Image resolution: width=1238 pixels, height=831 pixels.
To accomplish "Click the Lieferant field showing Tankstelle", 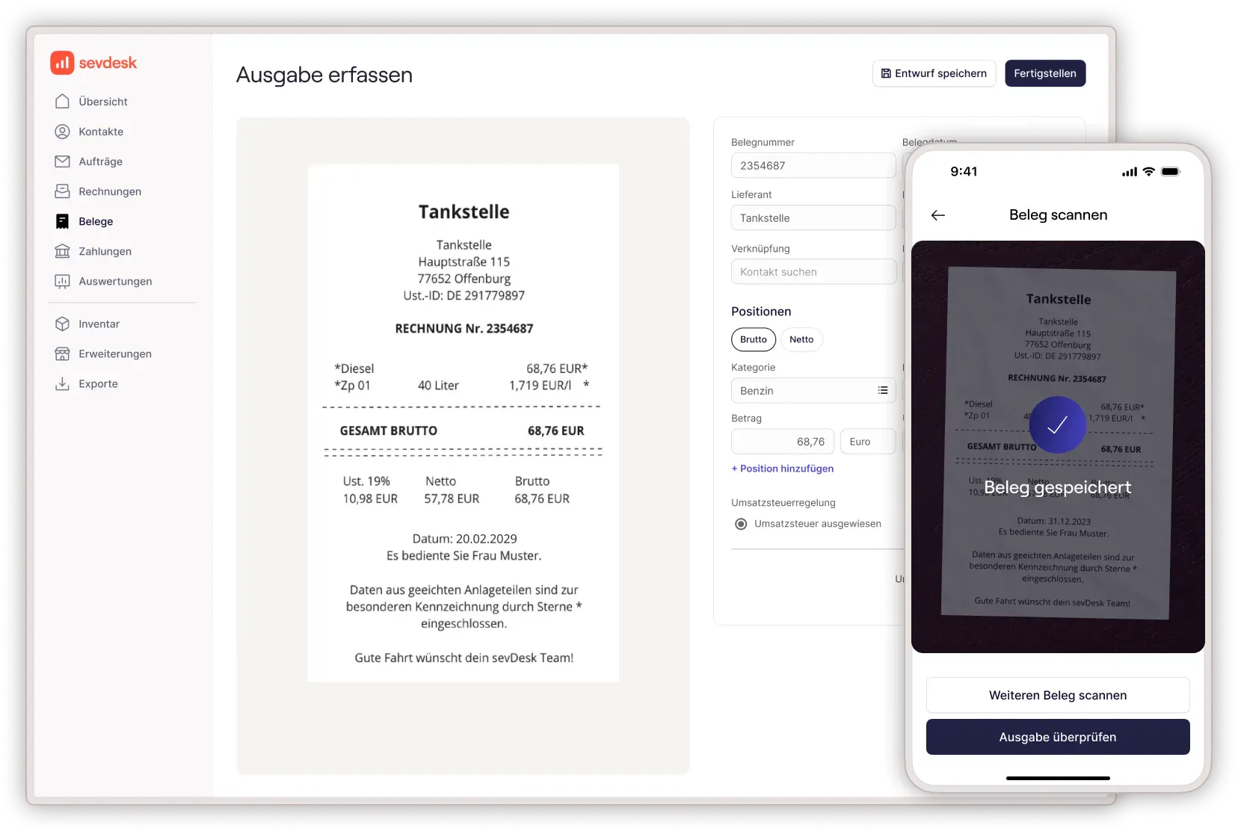I will coord(813,217).
